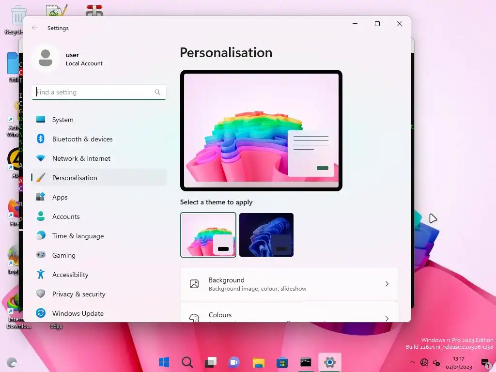Open Task View on the taskbar
Screen dimensions: 496x372
[211, 362]
